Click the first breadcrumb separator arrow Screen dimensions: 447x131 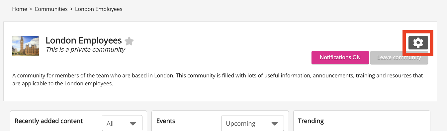tap(31, 9)
